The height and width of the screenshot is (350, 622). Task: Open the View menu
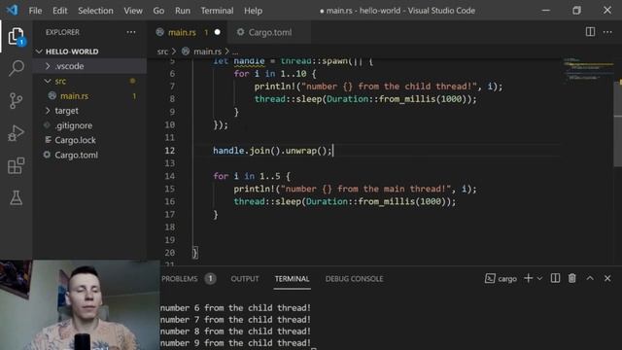pos(133,11)
